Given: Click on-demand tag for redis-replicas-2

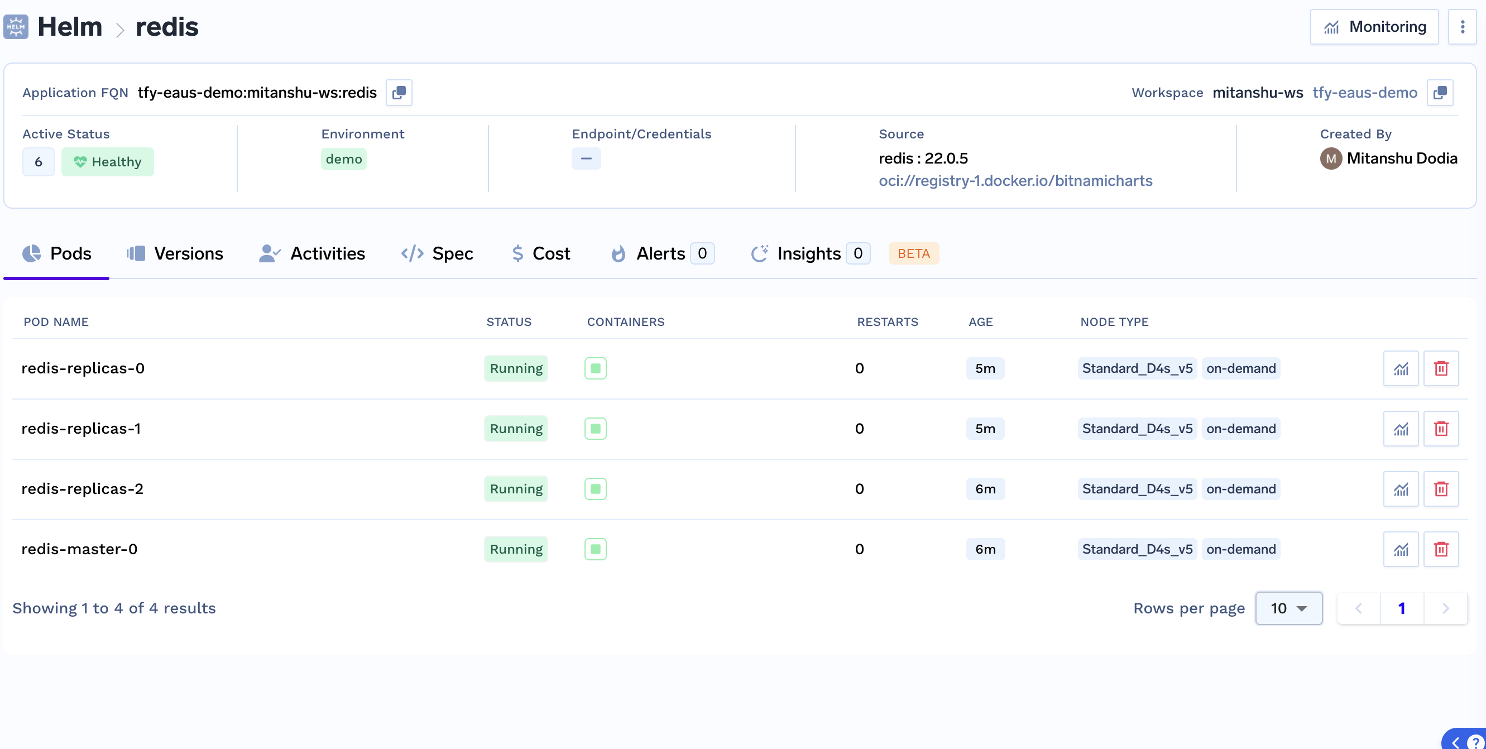Looking at the screenshot, I should [x=1241, y=489].
